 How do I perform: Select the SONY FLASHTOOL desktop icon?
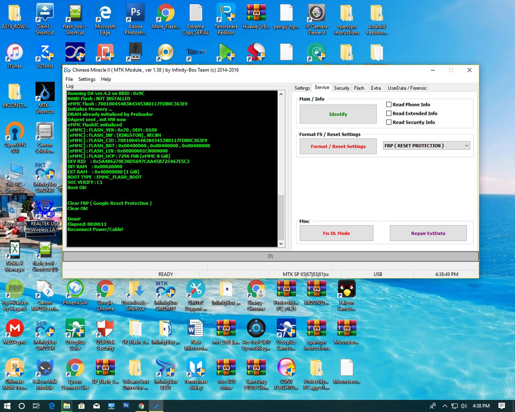(286, 374)
